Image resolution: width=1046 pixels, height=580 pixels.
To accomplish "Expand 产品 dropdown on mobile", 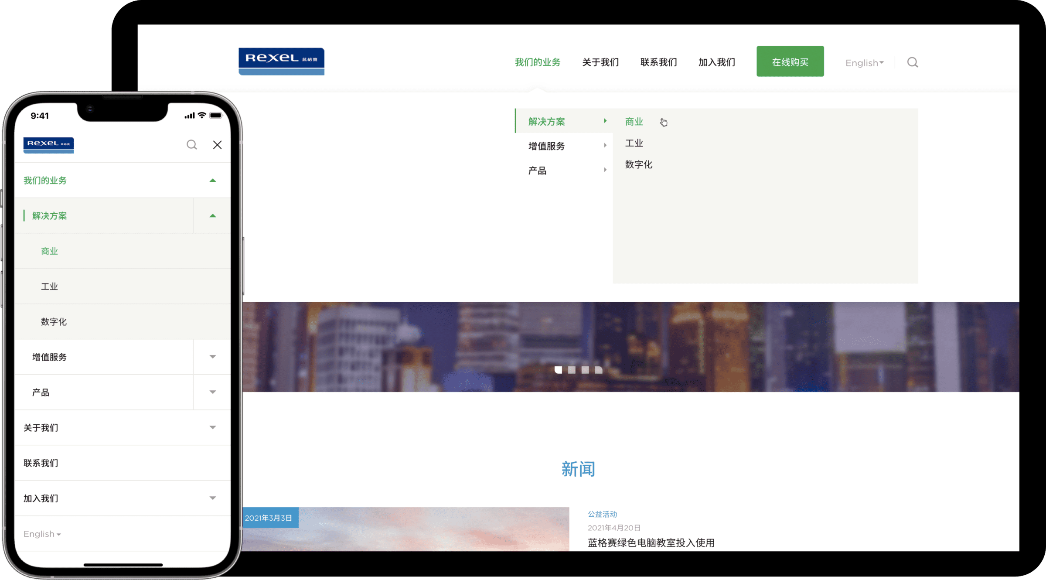I will tap(214, 392).
